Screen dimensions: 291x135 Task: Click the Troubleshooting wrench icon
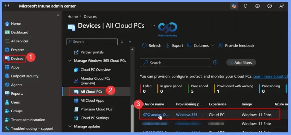7,128
